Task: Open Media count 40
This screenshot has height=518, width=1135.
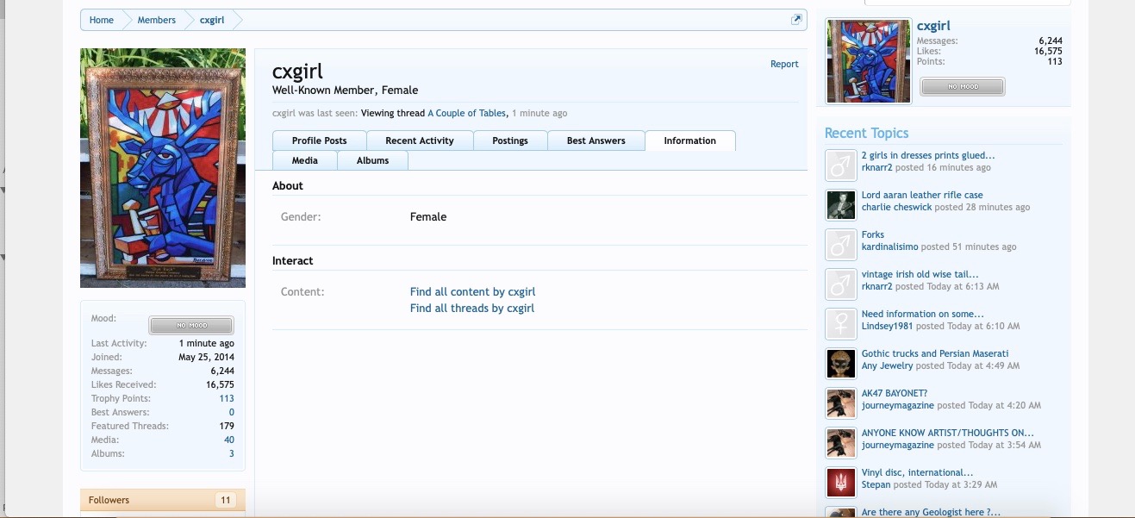Action: (x=229, y=440)
